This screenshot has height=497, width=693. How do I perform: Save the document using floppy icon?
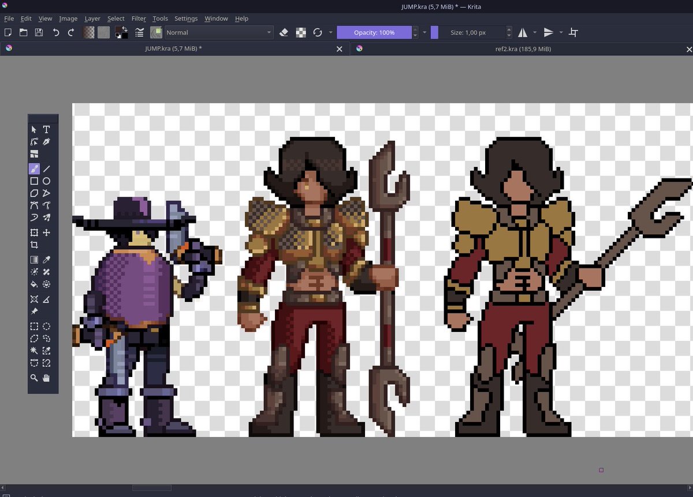39,32
